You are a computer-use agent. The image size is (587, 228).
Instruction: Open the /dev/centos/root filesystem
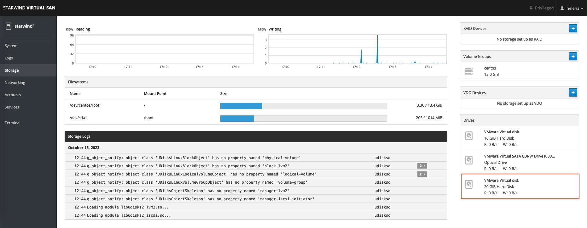tap(84, 105)
